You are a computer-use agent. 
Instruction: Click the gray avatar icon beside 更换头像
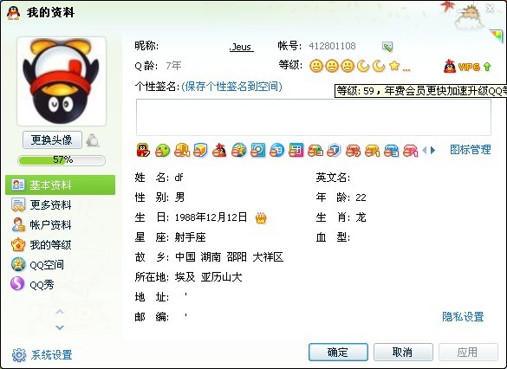93,140
